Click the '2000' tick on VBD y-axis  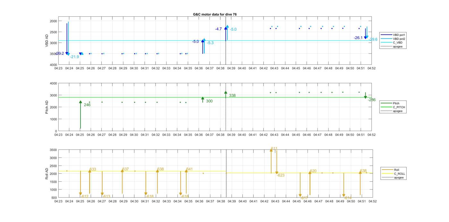(x=53, y=21)
